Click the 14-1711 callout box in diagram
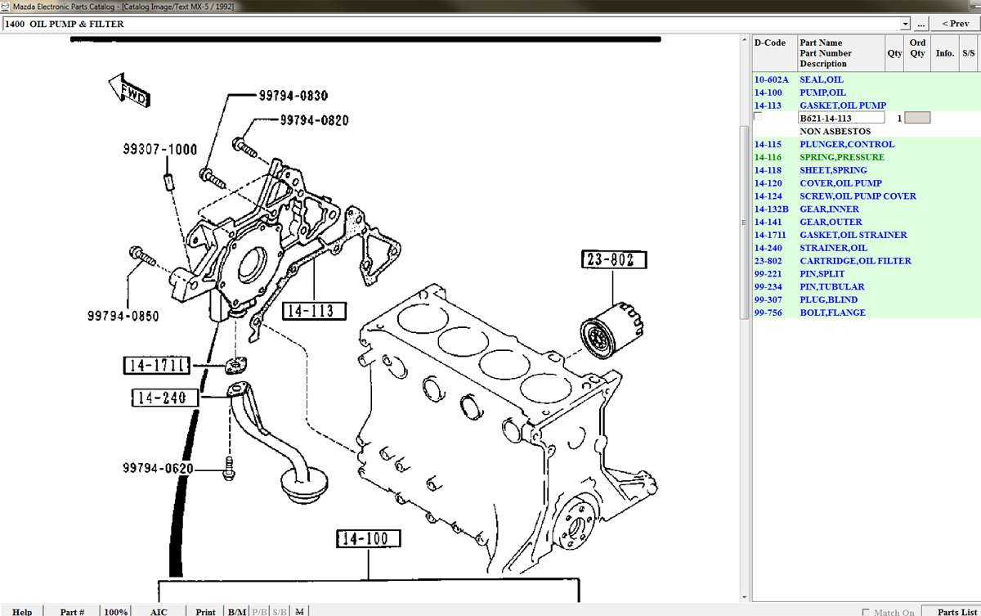This screenshot has width=981, height=616. pyautogui.click(x=157, y=365)
